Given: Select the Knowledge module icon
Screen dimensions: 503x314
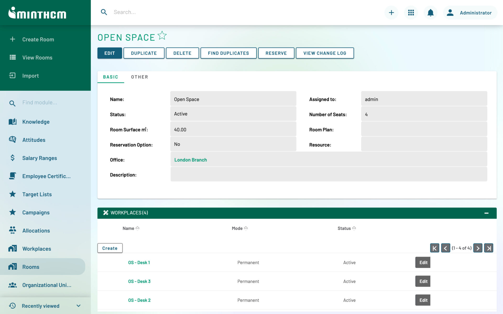Looking at the screenshot, I should (12, 121).
